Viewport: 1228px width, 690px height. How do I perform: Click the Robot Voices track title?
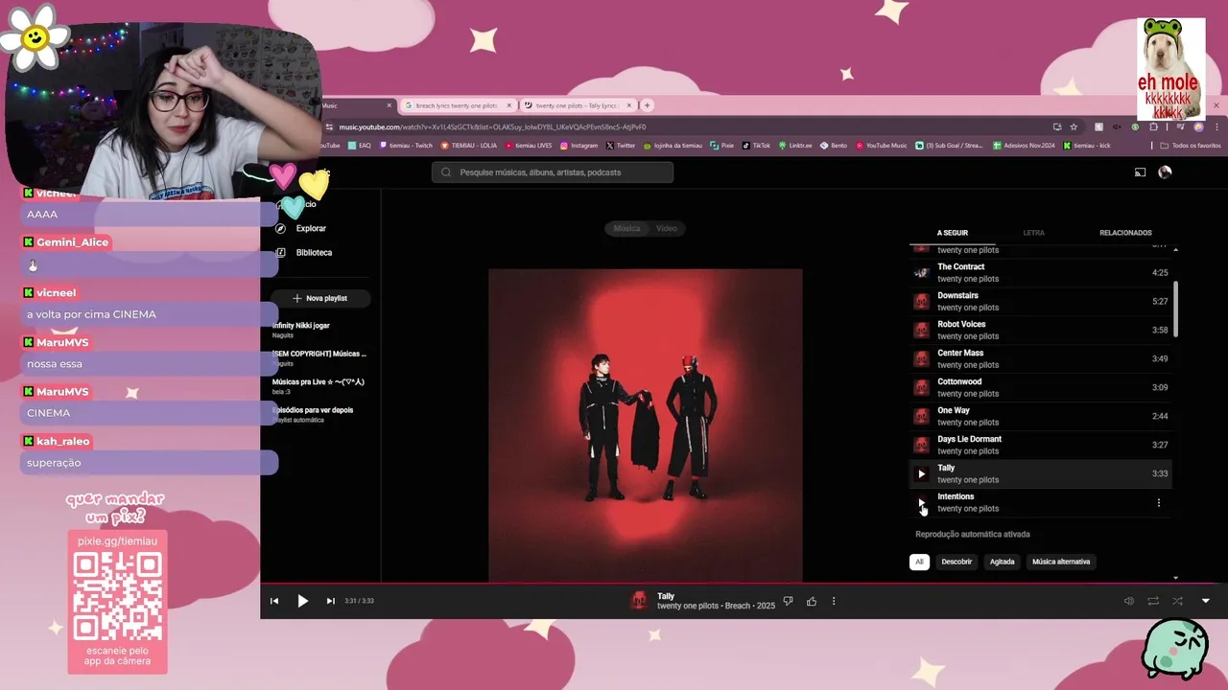click(x=961, y=324)
